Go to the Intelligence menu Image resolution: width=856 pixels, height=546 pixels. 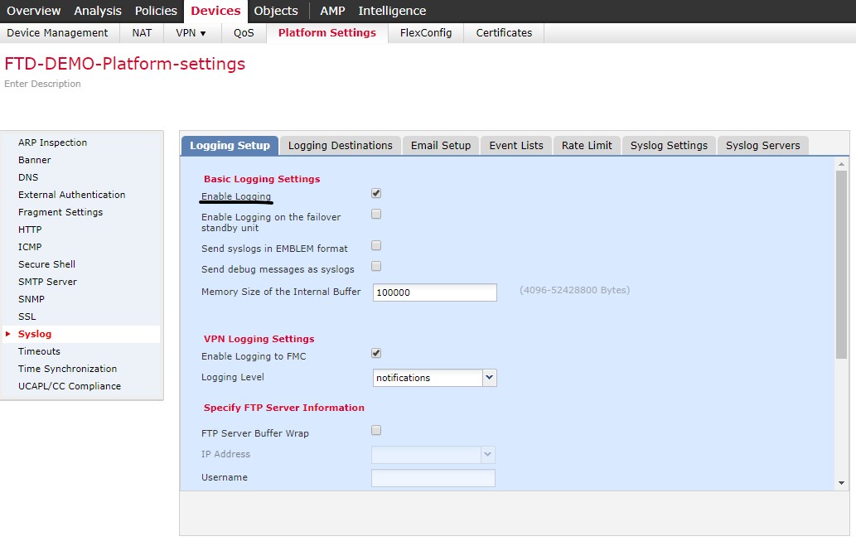point(391,11)
